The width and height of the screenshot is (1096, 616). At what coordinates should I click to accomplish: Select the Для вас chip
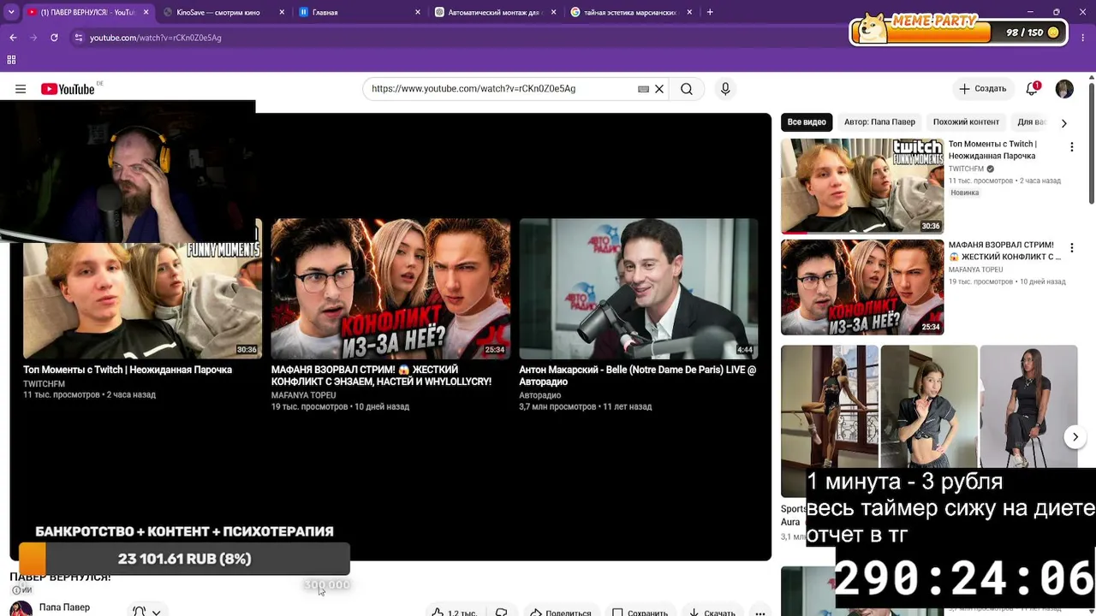coord(1031,122)
